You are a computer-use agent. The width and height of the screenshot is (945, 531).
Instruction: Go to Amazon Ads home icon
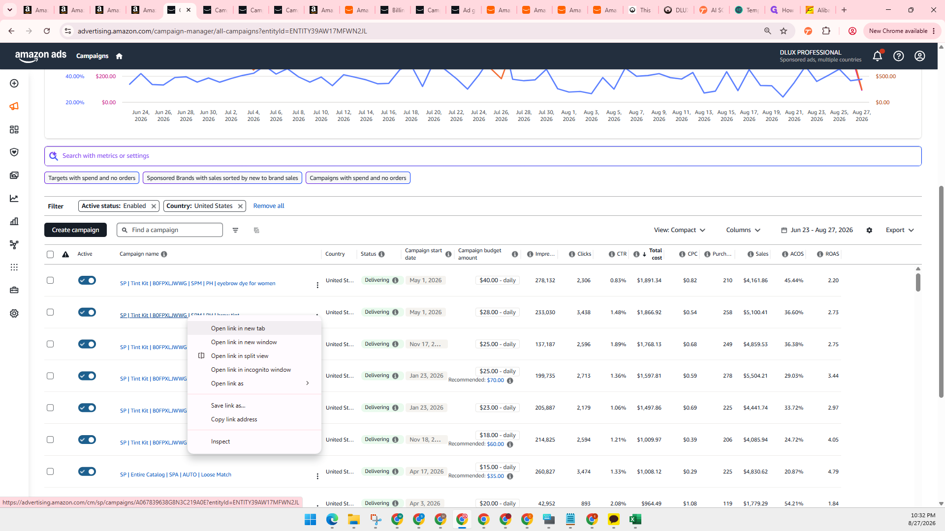click(x=119, y=56)
